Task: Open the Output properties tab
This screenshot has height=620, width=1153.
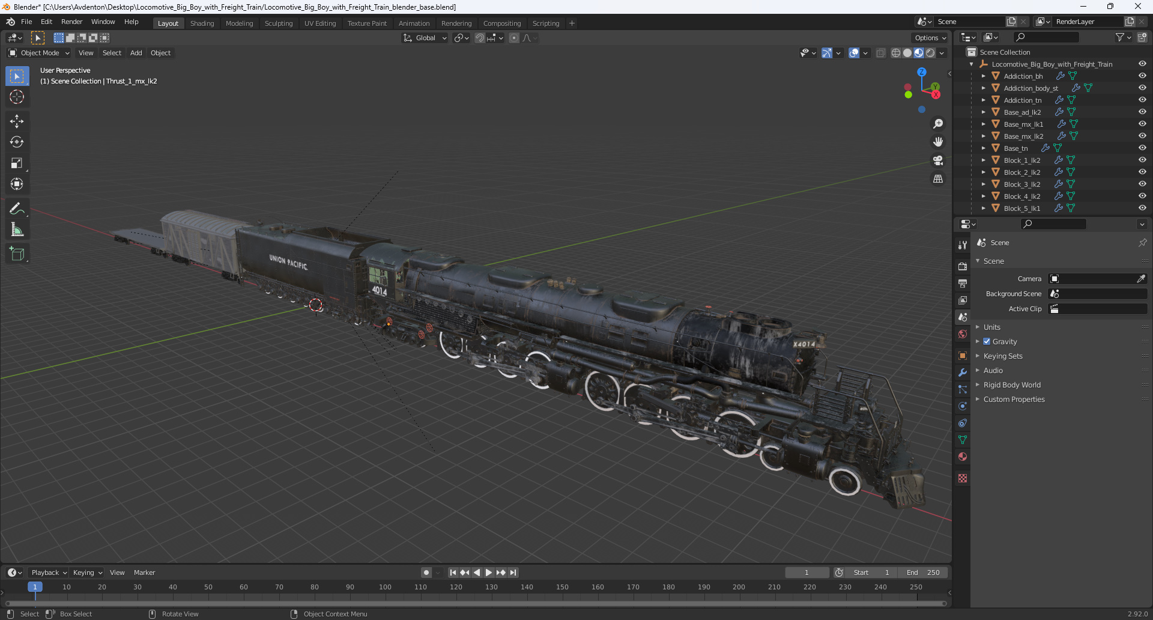Action: point(963,283)
